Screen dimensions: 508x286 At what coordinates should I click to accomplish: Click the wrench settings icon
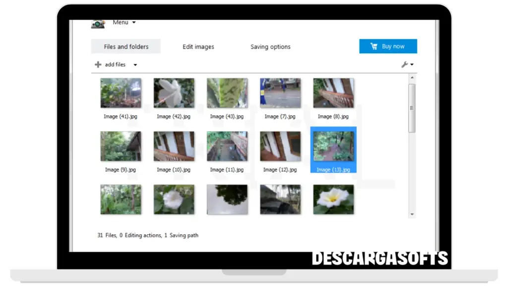tap(404, 65)
